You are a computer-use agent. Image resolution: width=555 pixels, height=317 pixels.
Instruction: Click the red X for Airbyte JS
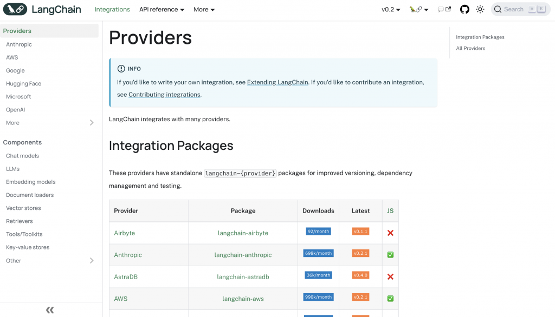(x=390, y=233)
